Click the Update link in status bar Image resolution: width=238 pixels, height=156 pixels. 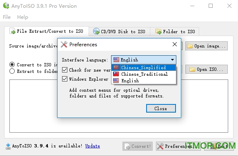pyautogui.click(x=93, y=146)
